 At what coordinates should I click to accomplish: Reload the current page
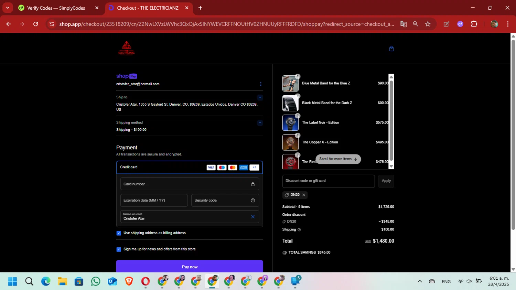(36, 24)
